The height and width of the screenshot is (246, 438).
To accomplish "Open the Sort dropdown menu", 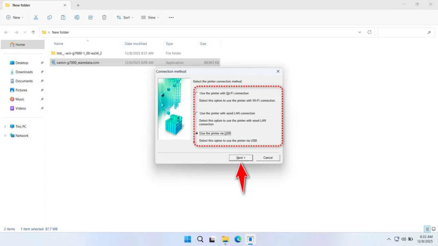I will (x=125, y=17).
